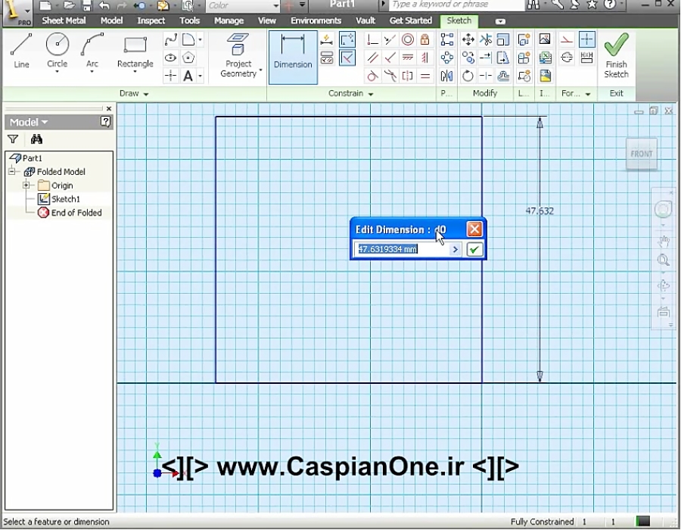Switch to the Sheet Metal tab
Screen dimensions: 681x530
click(64, 20)
